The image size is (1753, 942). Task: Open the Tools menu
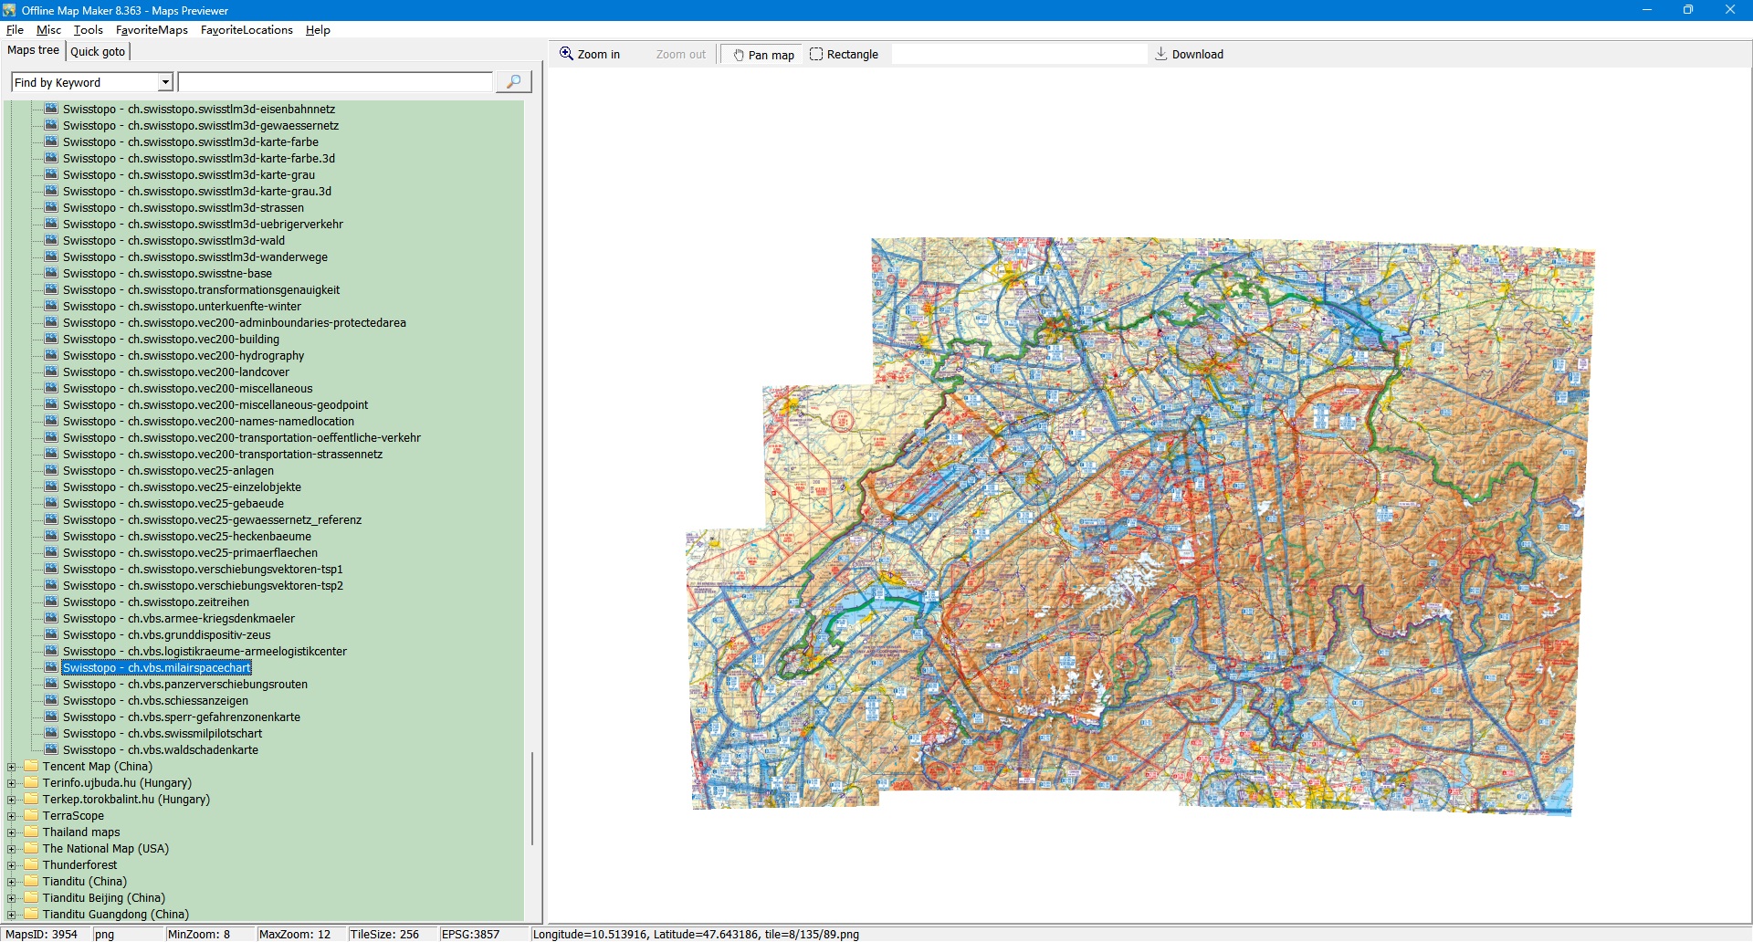coord(88,30)
